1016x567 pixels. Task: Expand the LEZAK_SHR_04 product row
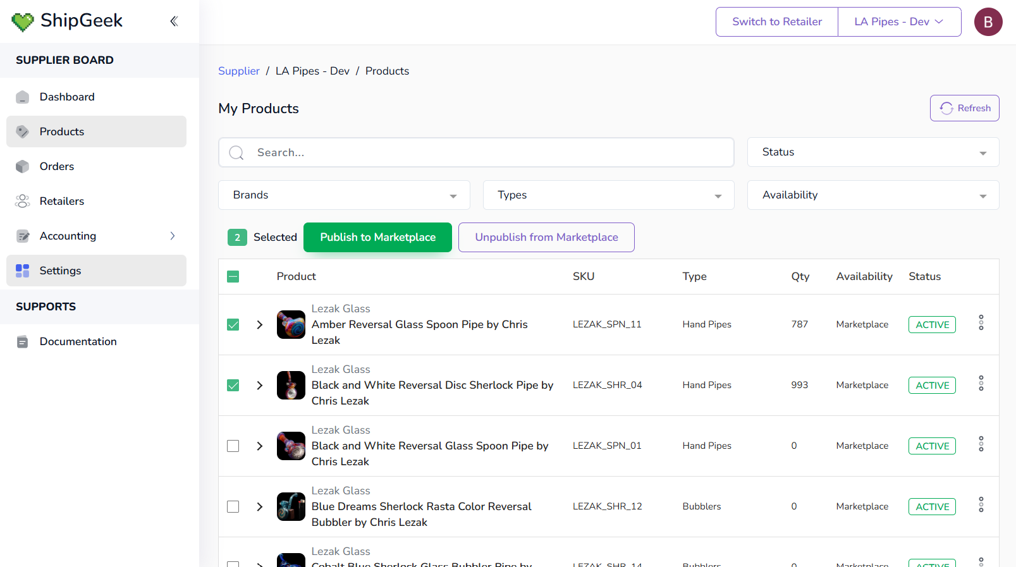[x=260, y=385]
